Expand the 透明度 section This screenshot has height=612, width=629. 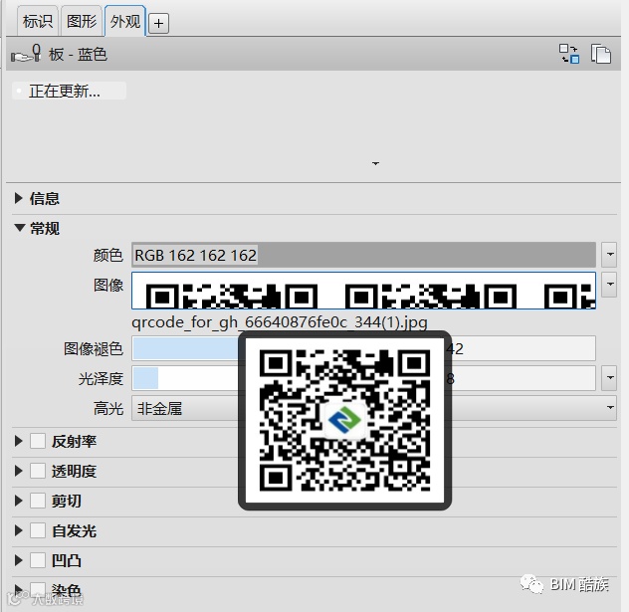tap(19, 471)
